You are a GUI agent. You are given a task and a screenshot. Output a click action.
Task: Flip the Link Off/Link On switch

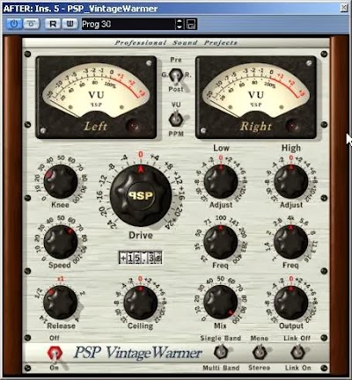(x=297, y=353)
